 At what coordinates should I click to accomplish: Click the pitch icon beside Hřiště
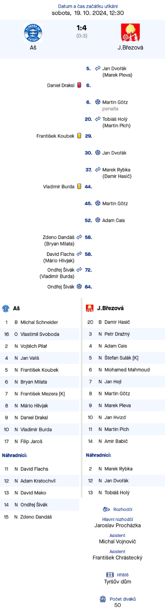[110, 575]
